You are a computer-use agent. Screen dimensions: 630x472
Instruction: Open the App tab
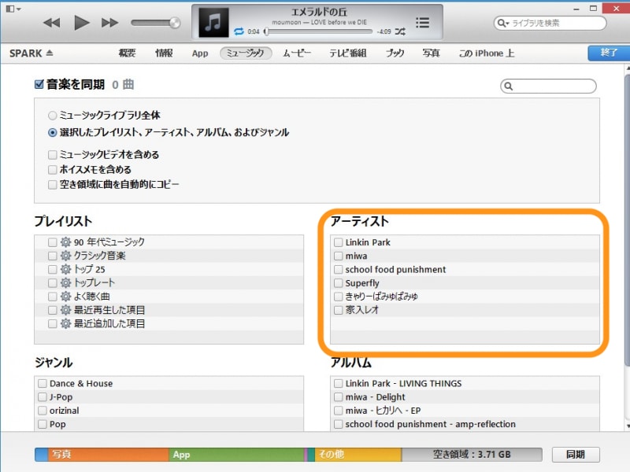[200, 53]
